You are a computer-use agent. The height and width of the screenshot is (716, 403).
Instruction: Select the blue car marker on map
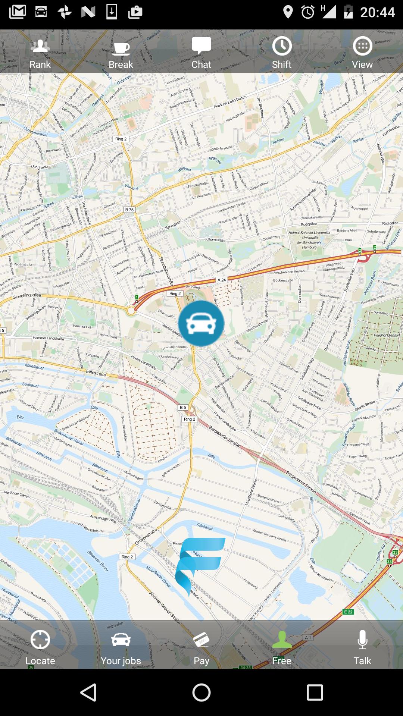pyautogui.click(x=201, y=323)
